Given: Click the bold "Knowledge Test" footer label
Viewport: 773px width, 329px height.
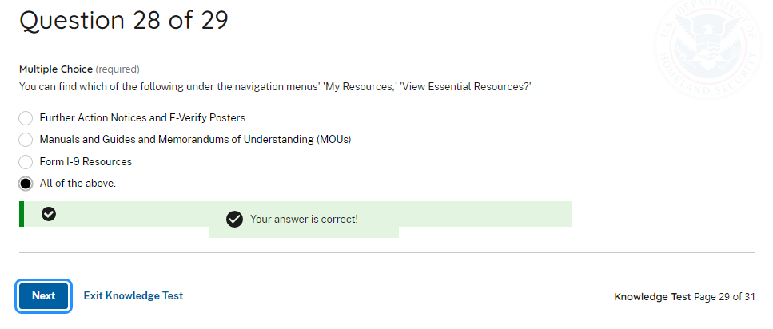Looking at the screenshot, I should click(x=652, y=296).
